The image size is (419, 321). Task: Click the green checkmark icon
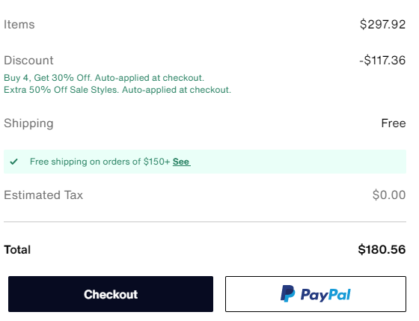click(14, 162)
